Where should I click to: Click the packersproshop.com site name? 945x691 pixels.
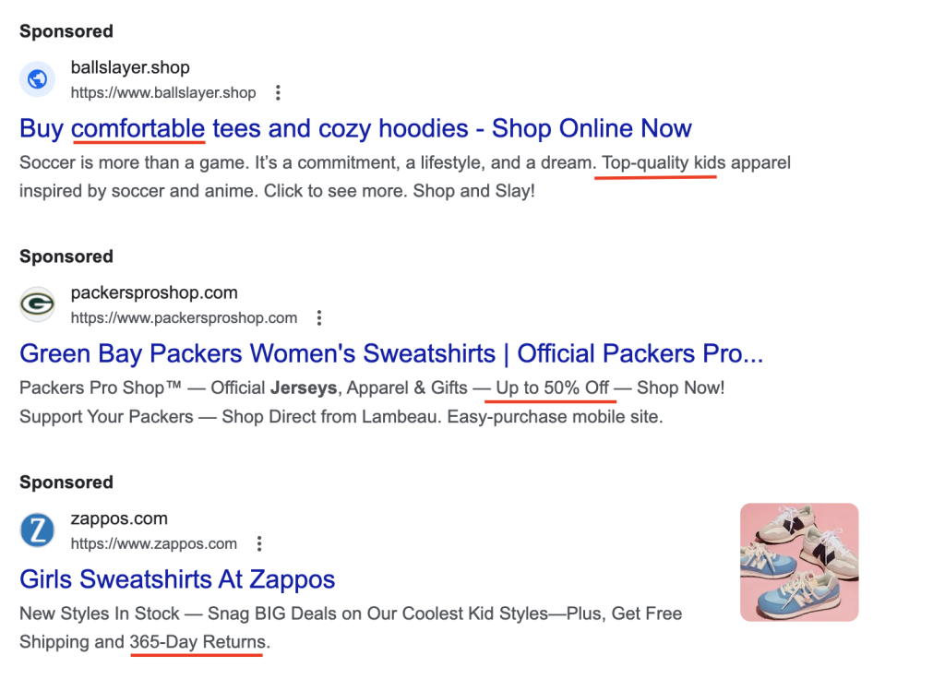[154, 292]
